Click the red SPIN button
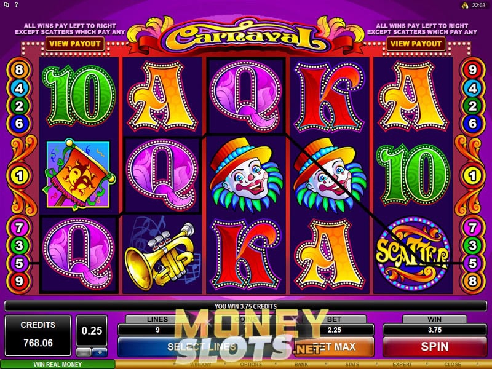 435,346
